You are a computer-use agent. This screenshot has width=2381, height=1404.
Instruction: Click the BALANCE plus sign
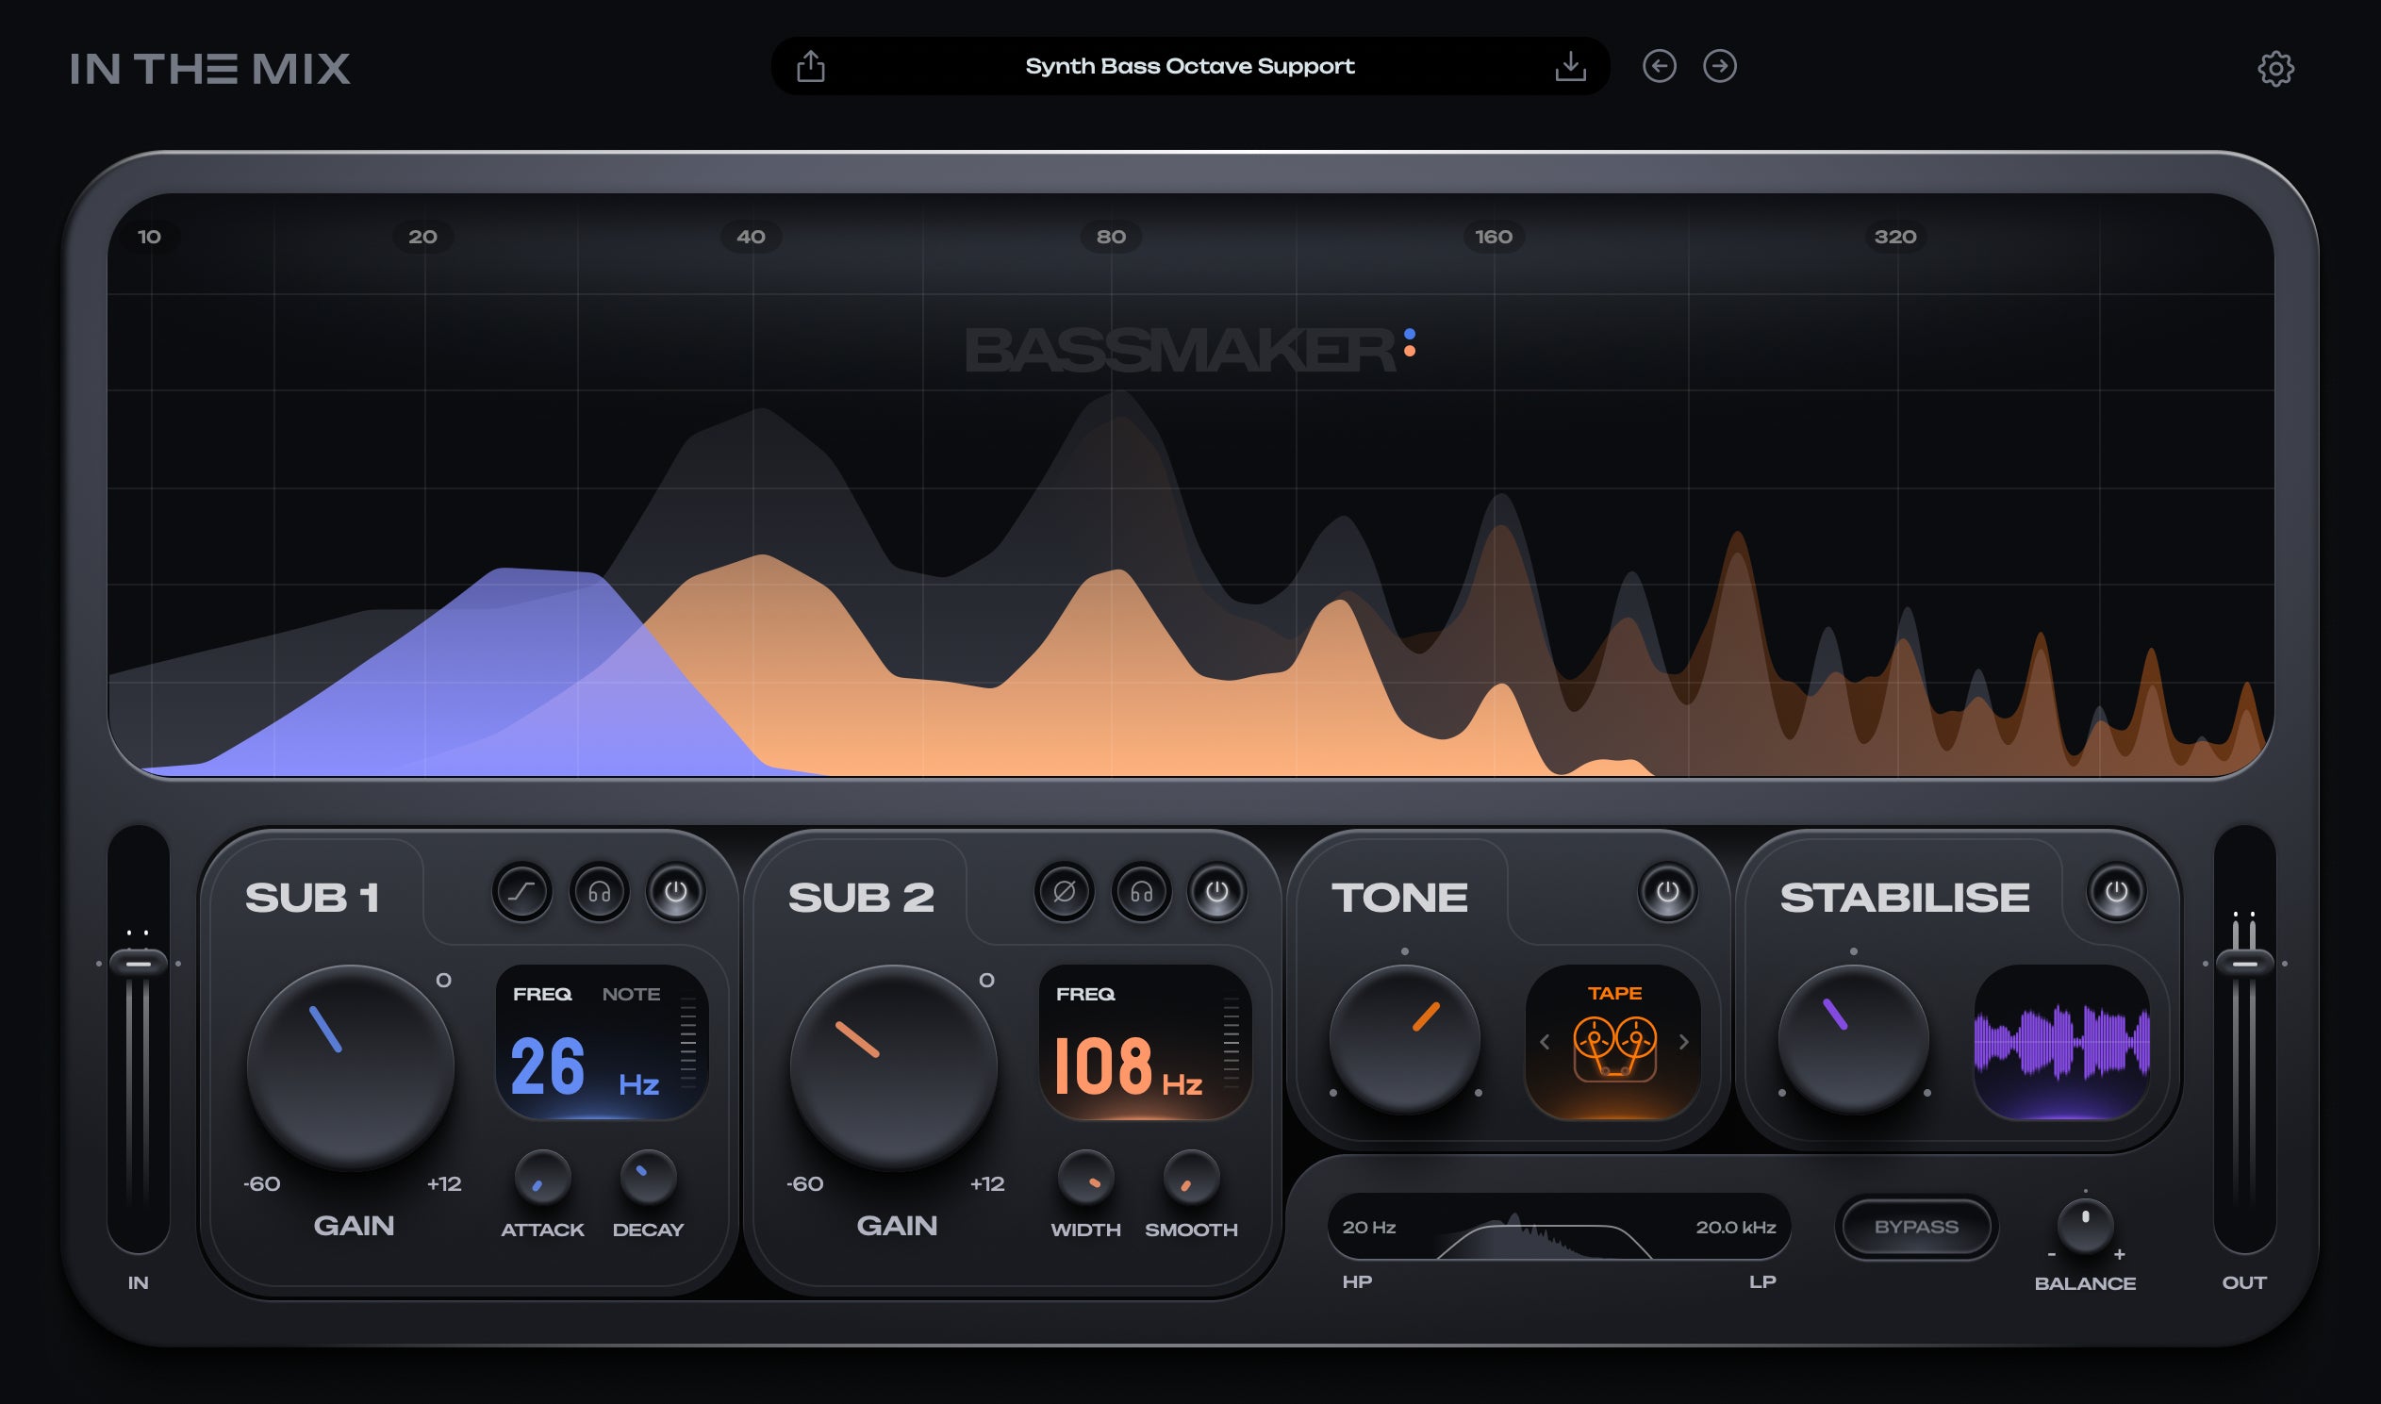point(2120,1254)
